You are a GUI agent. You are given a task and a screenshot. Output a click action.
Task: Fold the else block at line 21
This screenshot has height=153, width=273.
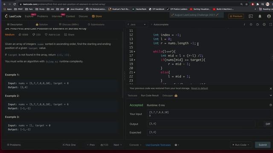(x=134, y=73)
